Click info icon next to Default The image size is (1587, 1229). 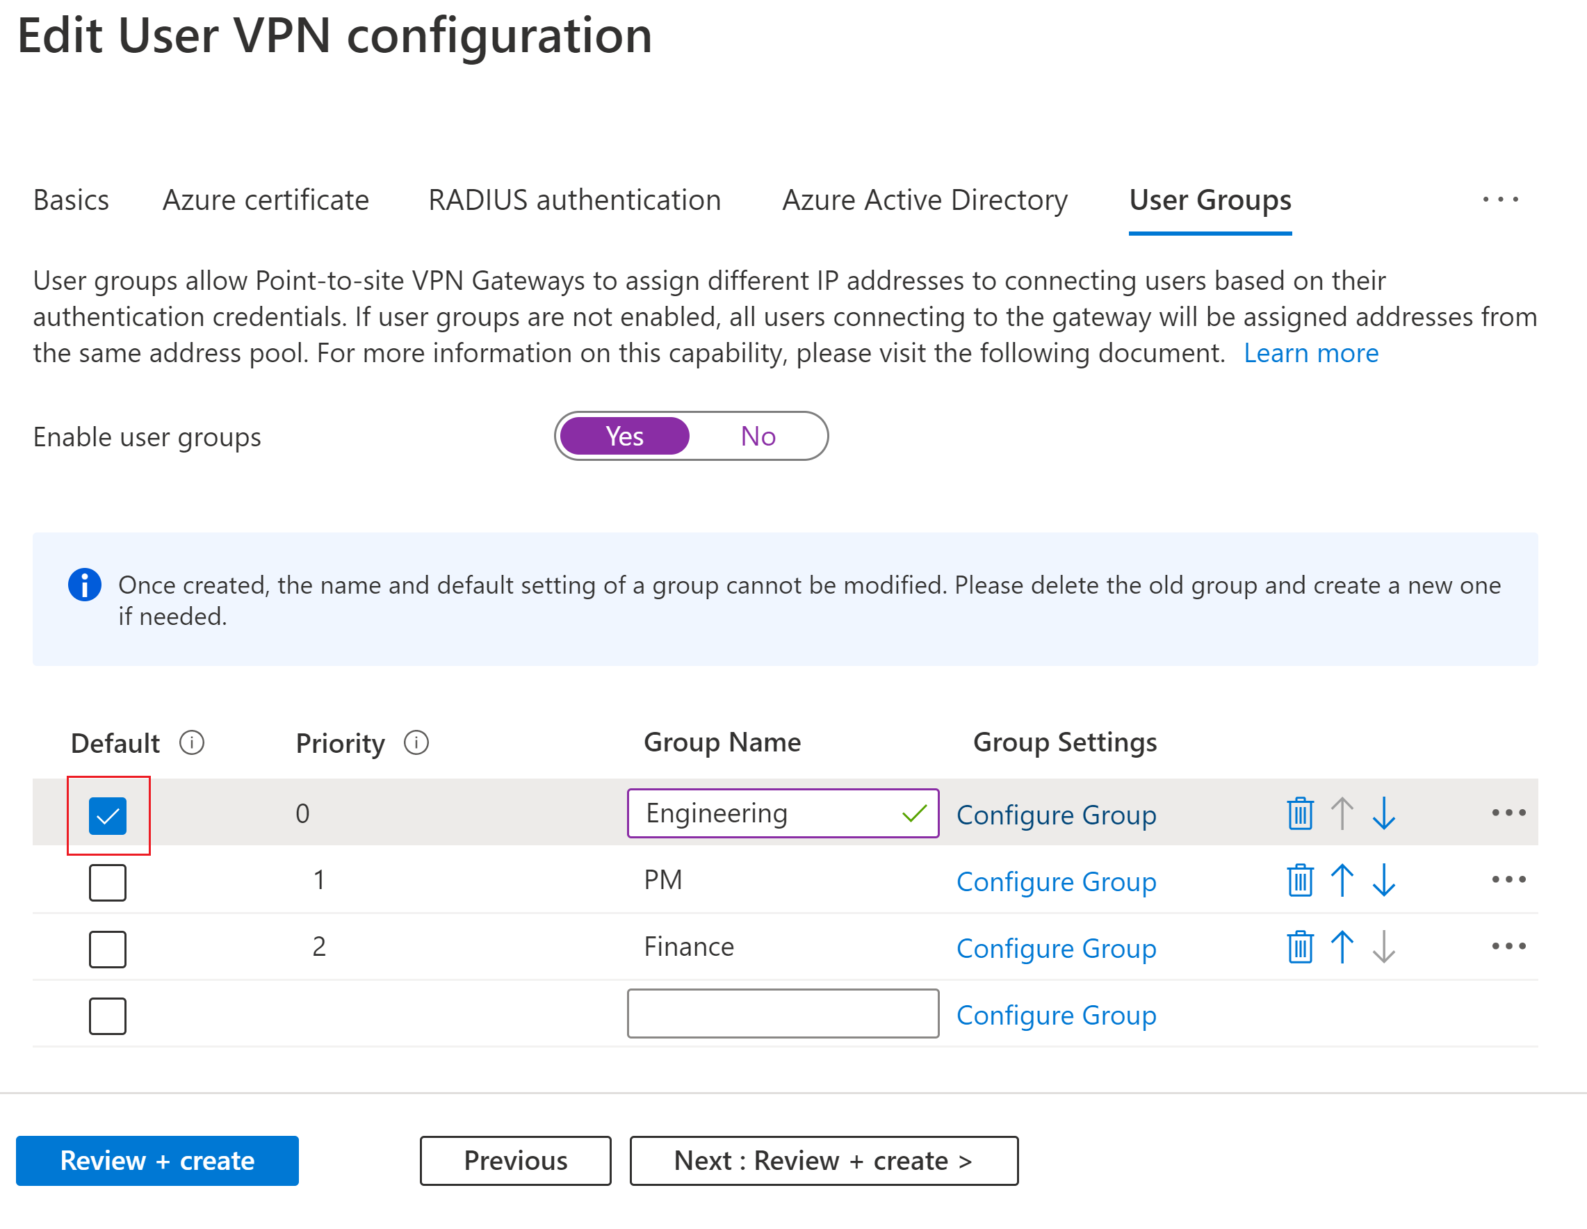click(x=192, y=743)
